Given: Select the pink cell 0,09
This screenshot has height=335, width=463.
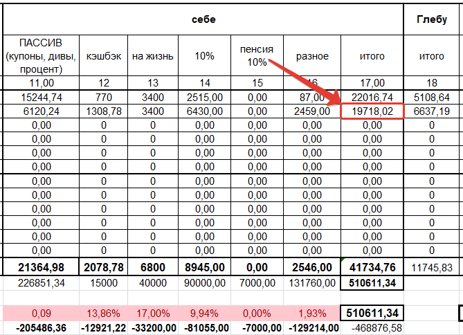Looking at the screenshot, I should click(x=41, y=313).
